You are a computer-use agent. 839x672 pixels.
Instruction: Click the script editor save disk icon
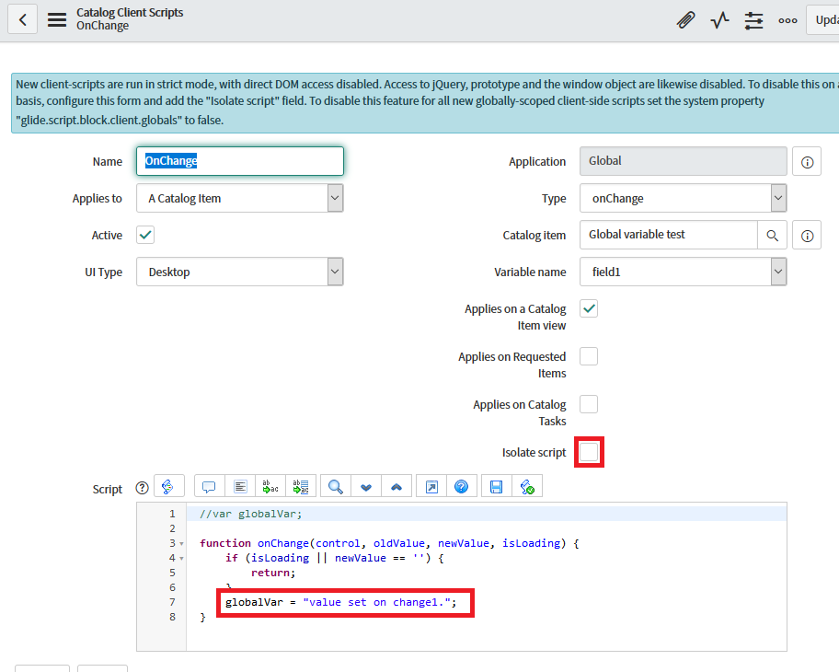(497, 486)
